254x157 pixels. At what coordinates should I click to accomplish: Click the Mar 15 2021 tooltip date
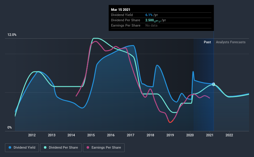[x=121, y=10]
